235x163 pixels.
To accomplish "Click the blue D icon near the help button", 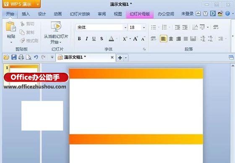I will click(213, 14).
